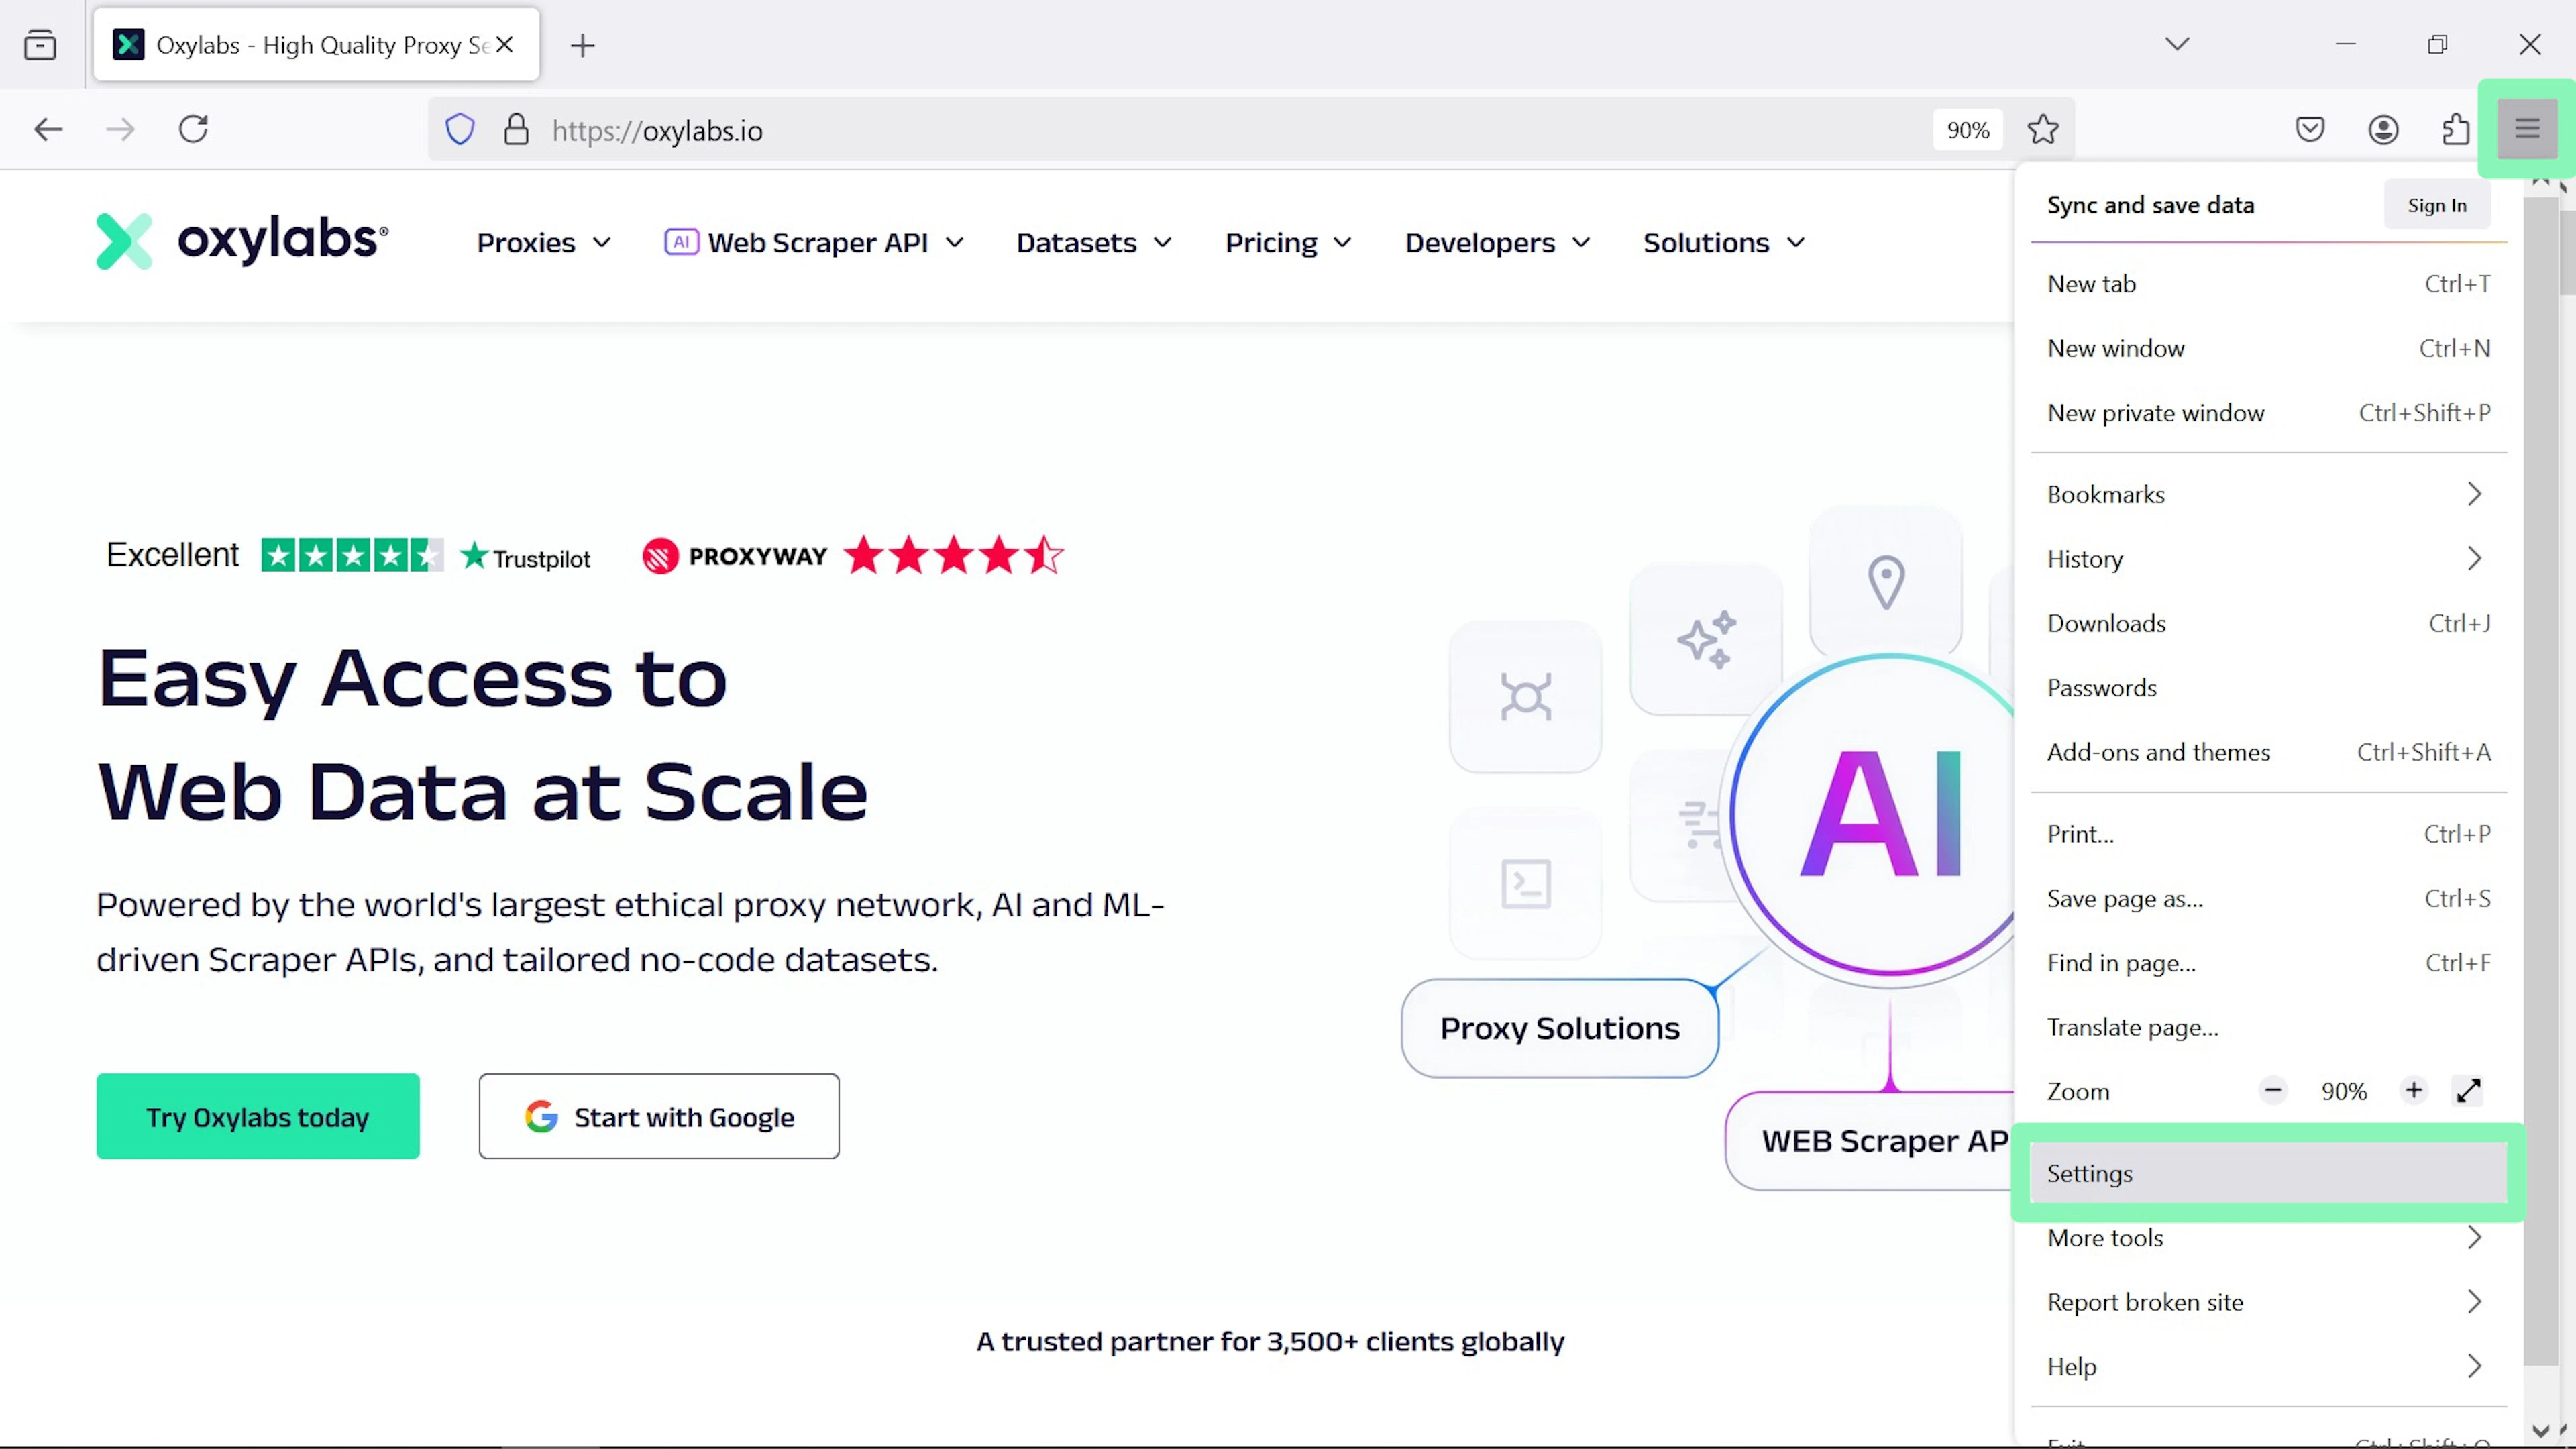This screenshot has width=2576, height=1449.
Task: Go back to the previous page
Action: point(48,129)
